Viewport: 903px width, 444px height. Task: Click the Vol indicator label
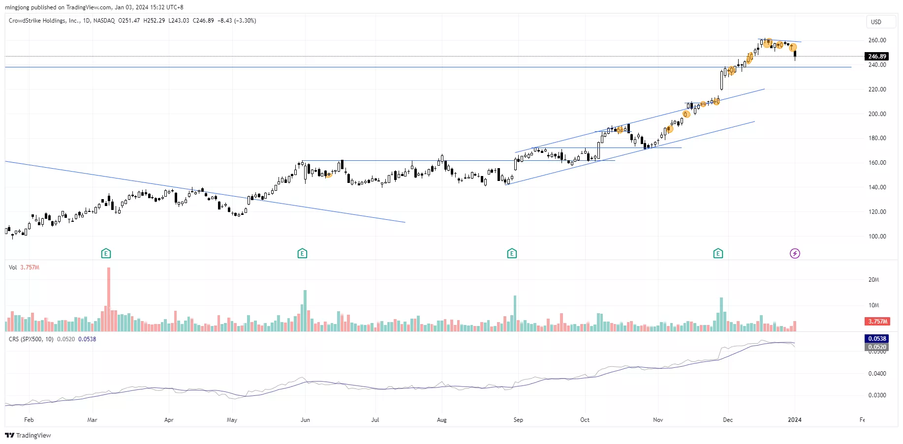[x=13, y=267]
